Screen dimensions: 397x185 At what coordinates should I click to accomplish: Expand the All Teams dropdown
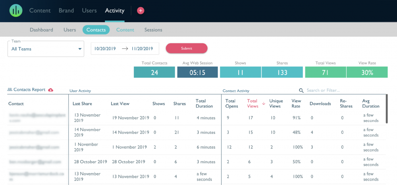click(46, 49)
